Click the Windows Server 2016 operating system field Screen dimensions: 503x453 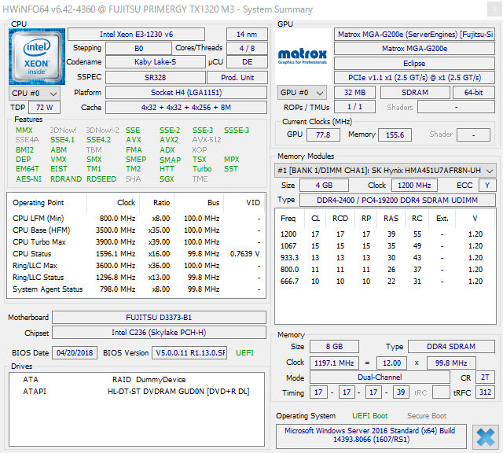point(371,436)
